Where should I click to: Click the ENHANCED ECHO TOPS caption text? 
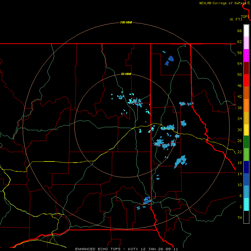[x=98, y=249]
